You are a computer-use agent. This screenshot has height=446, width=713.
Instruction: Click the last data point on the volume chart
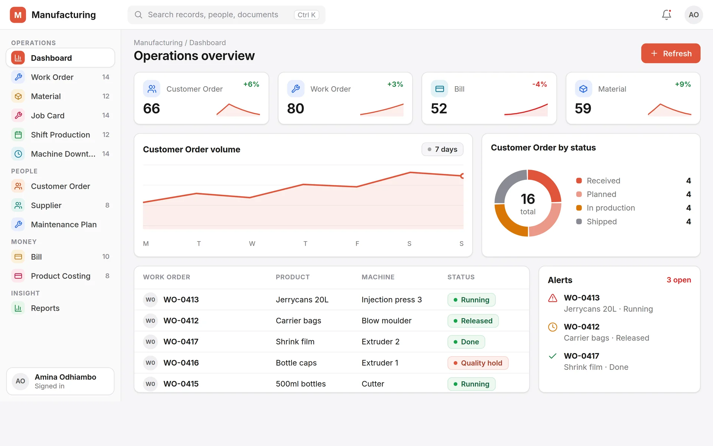462,176
